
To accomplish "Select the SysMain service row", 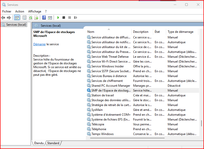I will coord(97,110).
